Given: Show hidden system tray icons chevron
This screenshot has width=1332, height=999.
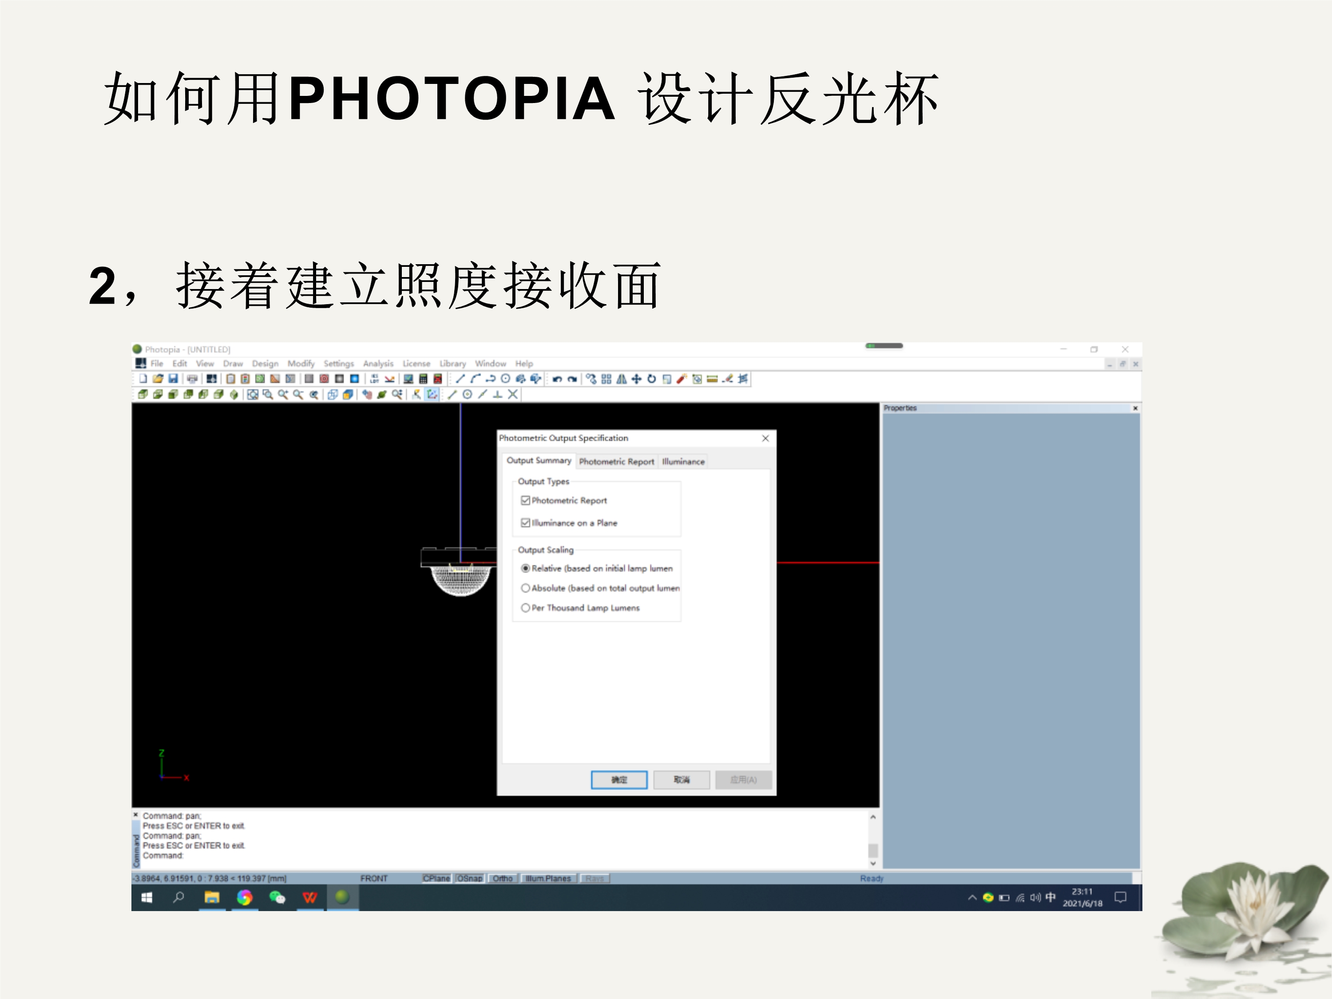Looking at the screenshot, I should click(971, 897).
